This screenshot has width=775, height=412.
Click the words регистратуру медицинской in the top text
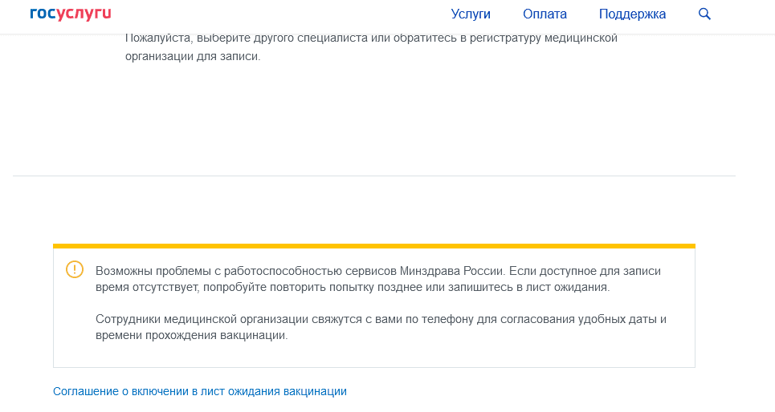544,38
